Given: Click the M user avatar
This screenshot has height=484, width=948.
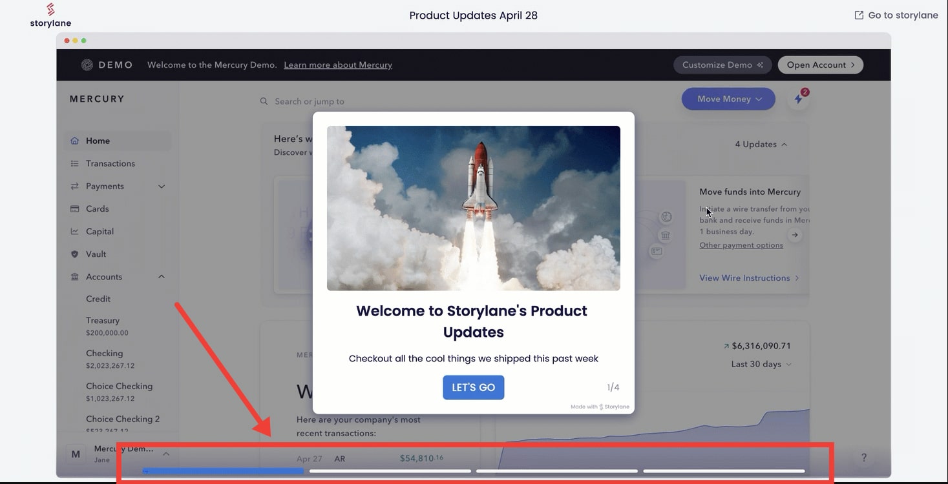Looking at the screenshot, I should click(x=76, y=454).
